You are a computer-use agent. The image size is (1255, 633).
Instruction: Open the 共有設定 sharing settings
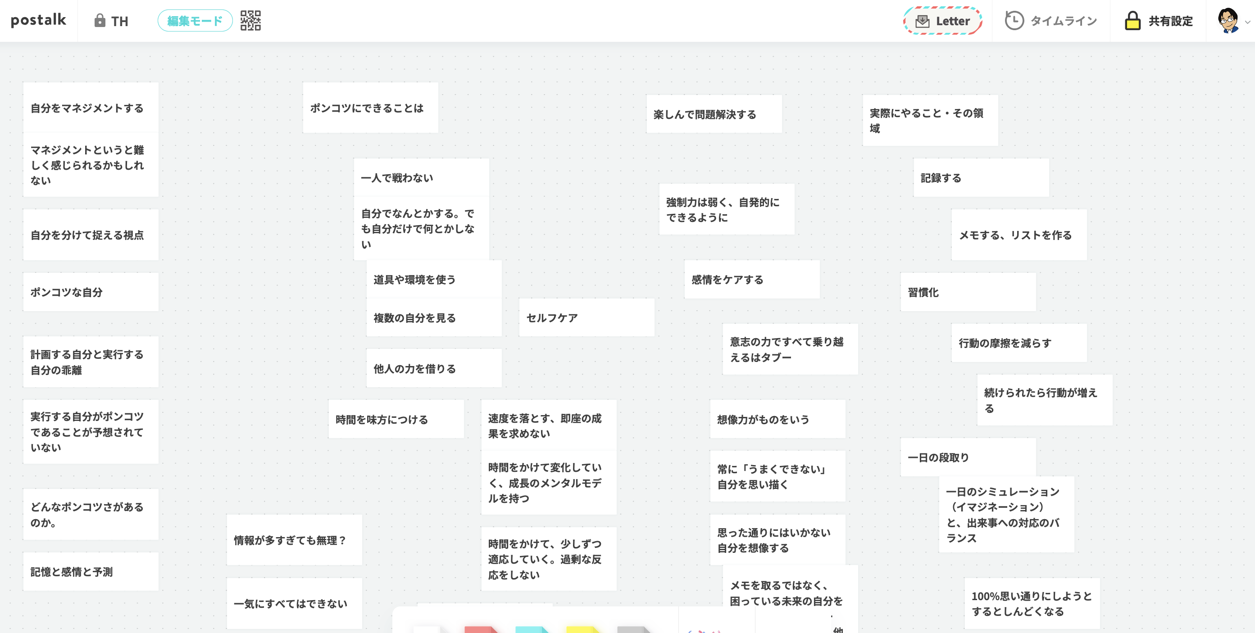[1169, 20]
